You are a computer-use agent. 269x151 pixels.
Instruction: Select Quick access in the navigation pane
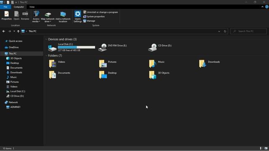[x=16, y=41]
